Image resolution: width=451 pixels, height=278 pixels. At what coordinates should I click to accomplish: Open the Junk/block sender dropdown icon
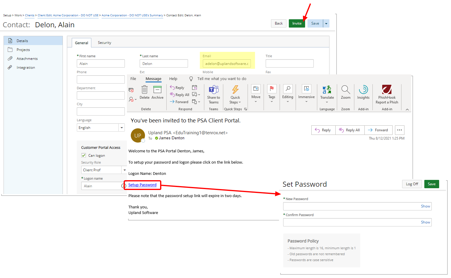[x=133, y=99]
